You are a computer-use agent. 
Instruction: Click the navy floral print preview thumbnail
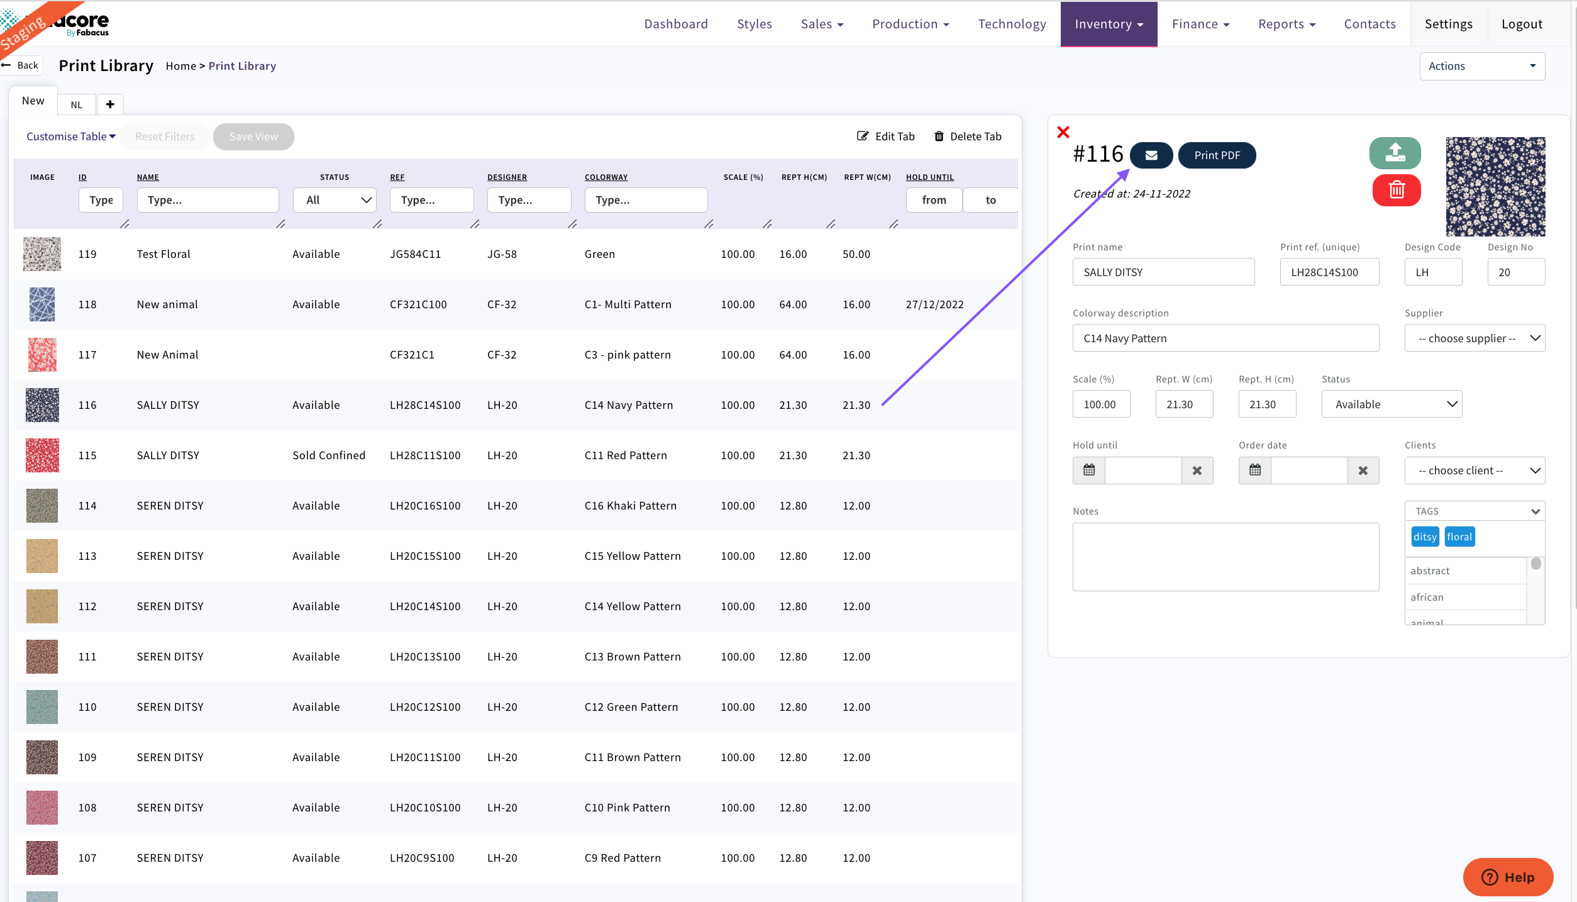(1495, 187)
